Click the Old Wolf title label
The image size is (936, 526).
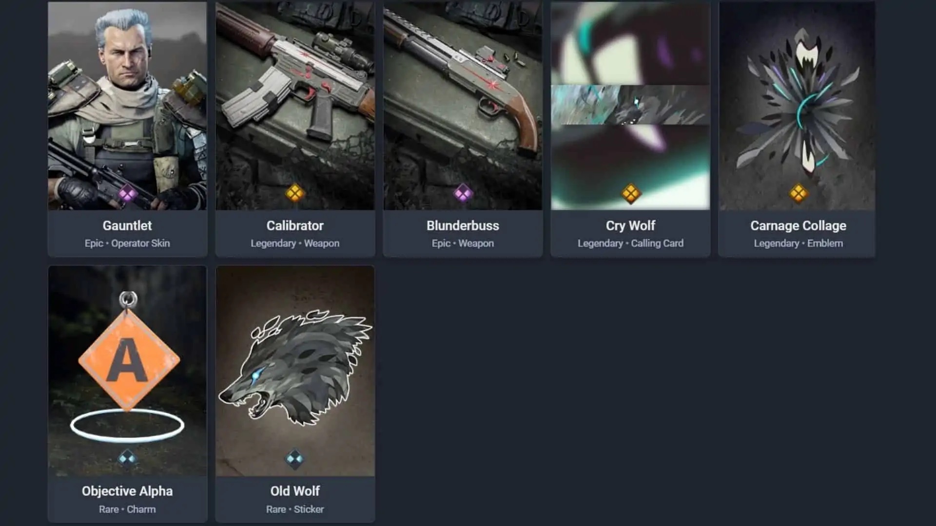point(295,491)
